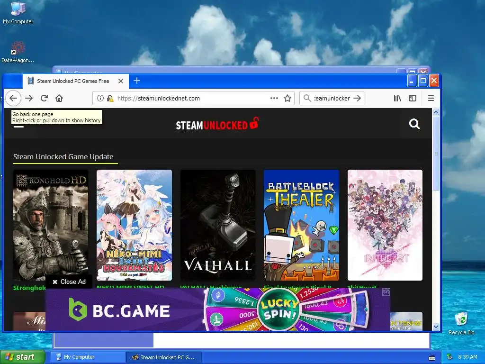Open Neko-Mimi Sweet Housemates cover

pos(134,225)
